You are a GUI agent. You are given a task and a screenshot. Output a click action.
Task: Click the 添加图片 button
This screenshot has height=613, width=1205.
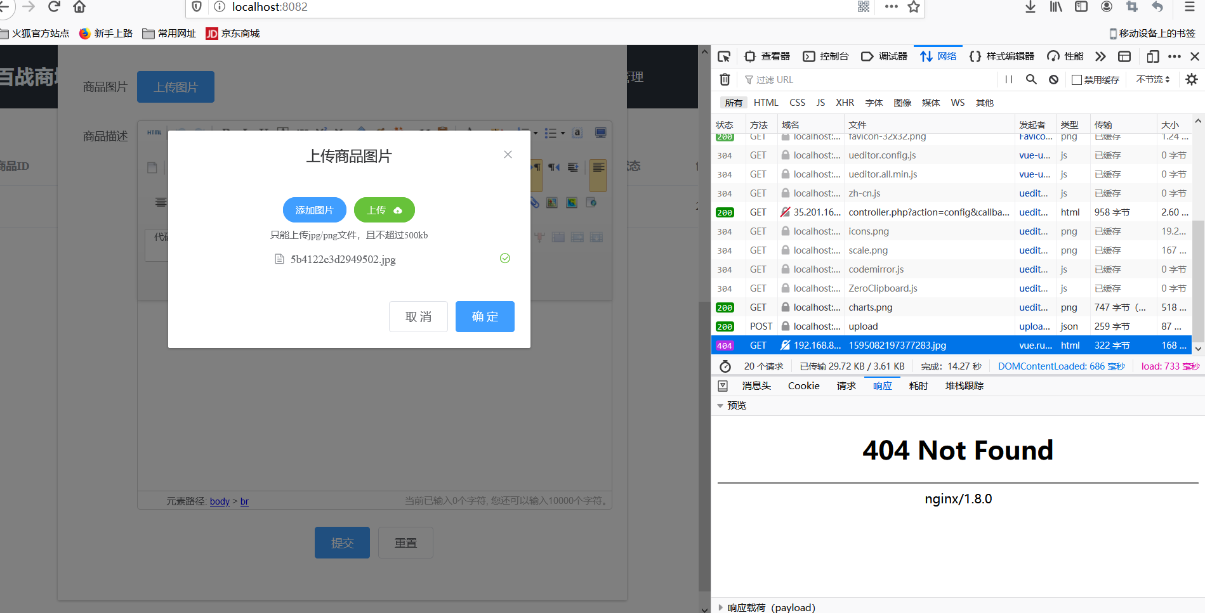click(x=315, y=210)
